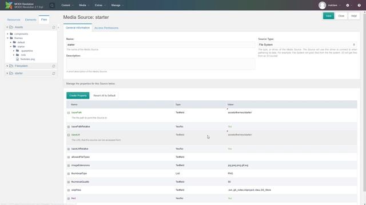The height and width of the screenshot is (205, 366).
Task: Refresh the starter source tree
Action: point(53,73)
